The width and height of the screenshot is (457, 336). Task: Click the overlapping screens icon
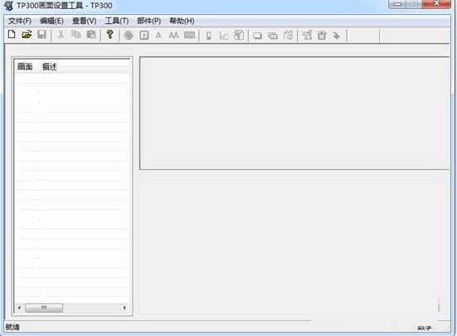coord(273,36)
